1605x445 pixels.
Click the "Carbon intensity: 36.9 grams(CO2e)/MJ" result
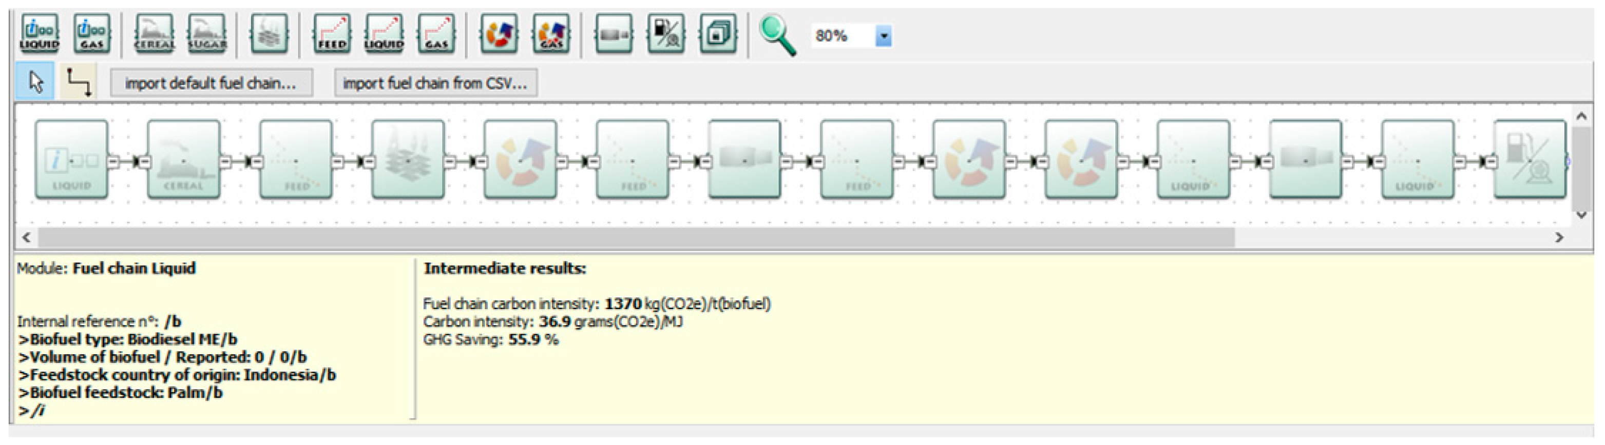point(552,322)
